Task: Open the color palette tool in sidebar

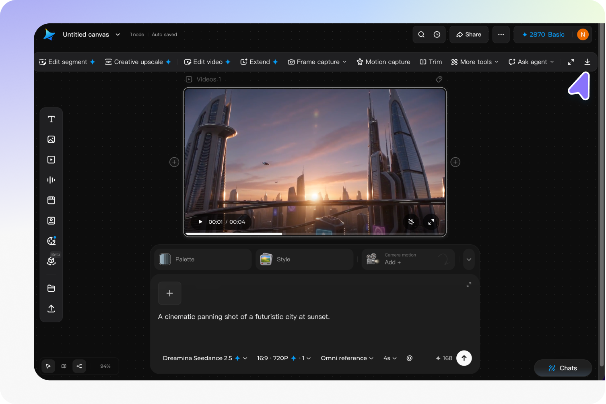Action: (x=51, y=241)
